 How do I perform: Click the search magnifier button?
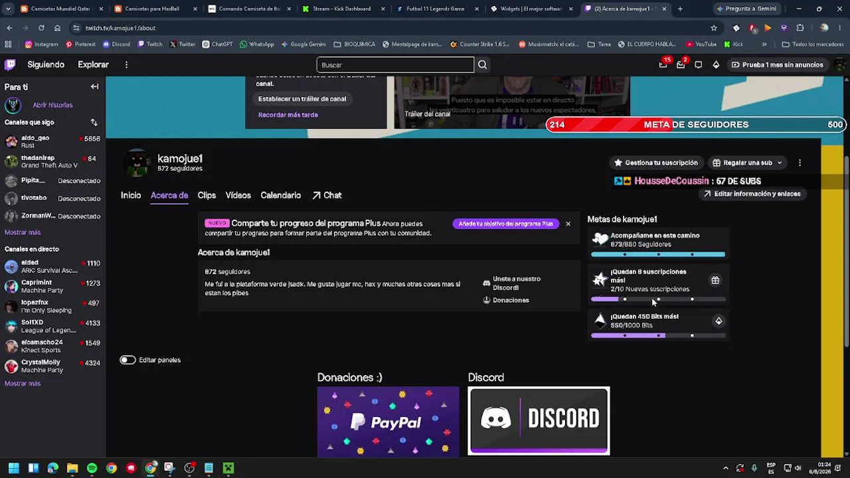coord(483,64)
